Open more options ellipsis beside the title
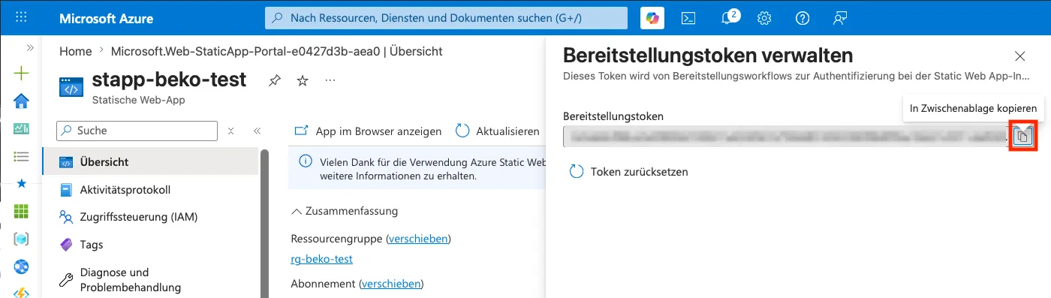 click(330, 80)
